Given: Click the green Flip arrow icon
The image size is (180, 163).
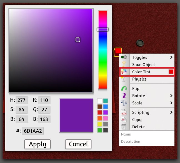Looking at the screenshot, I should (124, 89).
